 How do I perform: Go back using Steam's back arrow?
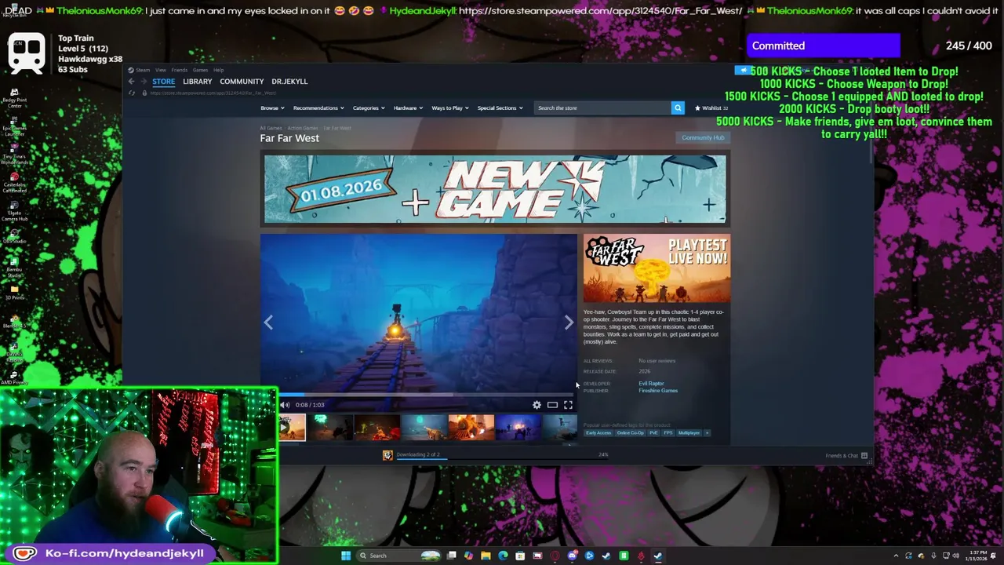(x=131, y=82)
